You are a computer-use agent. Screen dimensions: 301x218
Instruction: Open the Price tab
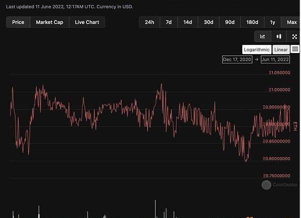click(18, 22)
